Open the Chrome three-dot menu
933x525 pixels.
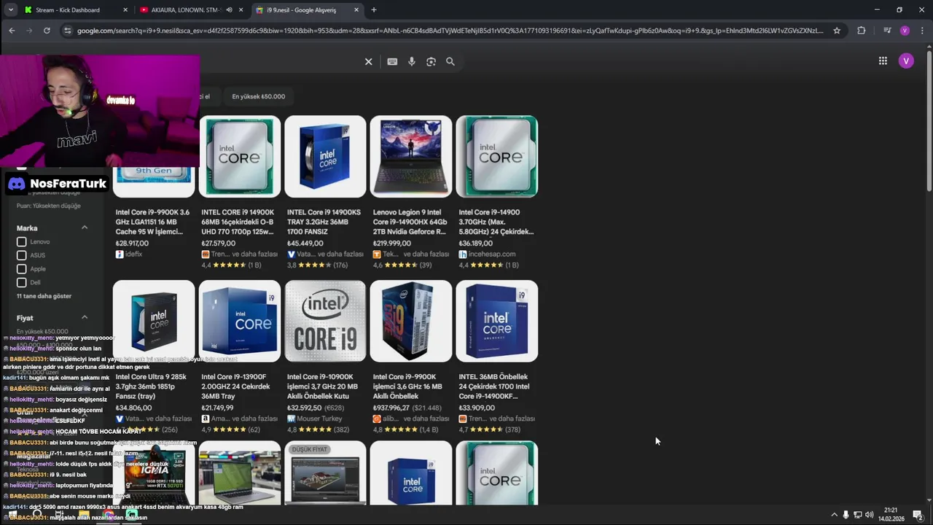921,31
